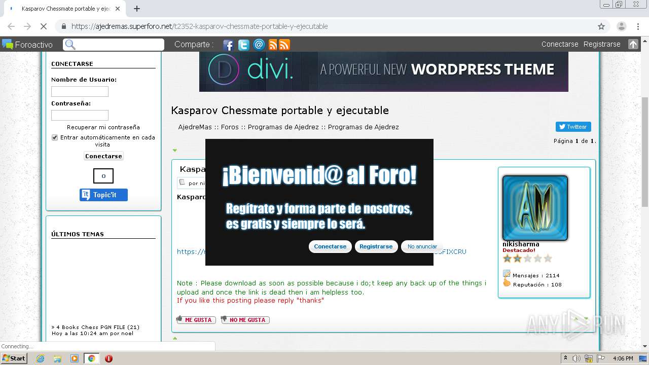Open Foros breadcrumb link

[230, 127]
